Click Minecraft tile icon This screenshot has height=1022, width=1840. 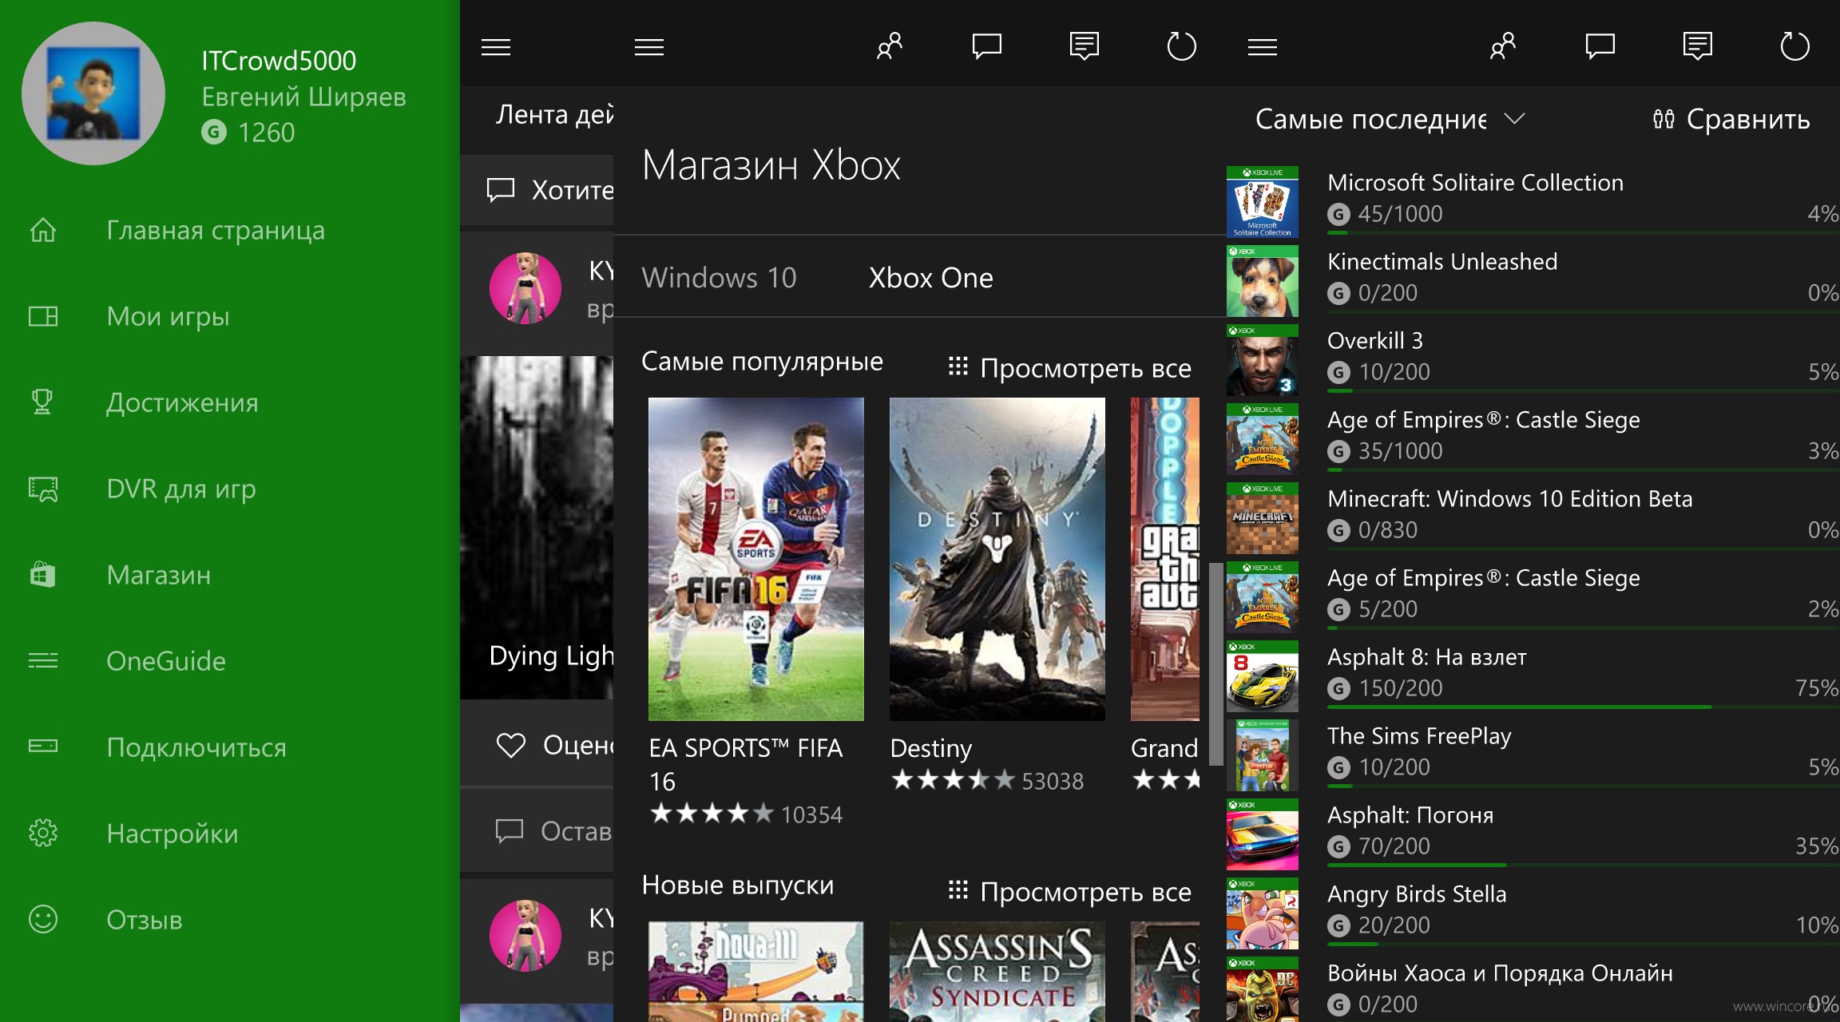[x=1263, y=518]
